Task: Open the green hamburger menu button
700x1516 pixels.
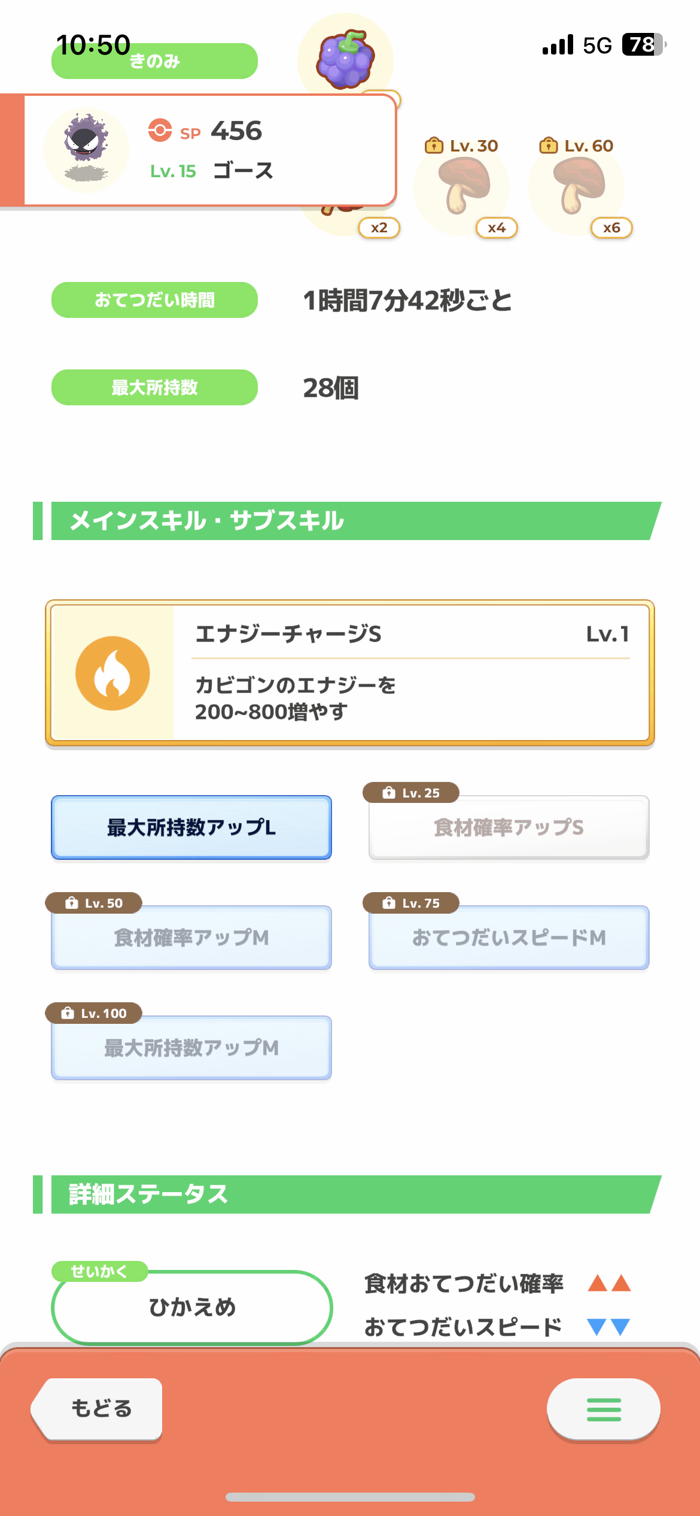Action: 604,1409
